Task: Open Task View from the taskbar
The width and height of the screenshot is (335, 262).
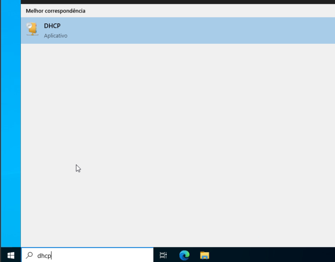Action: tap(163, 255)
